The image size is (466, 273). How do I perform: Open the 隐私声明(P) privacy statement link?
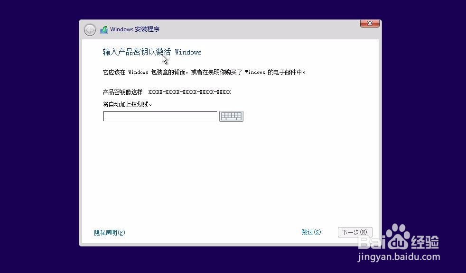[109, 233]
